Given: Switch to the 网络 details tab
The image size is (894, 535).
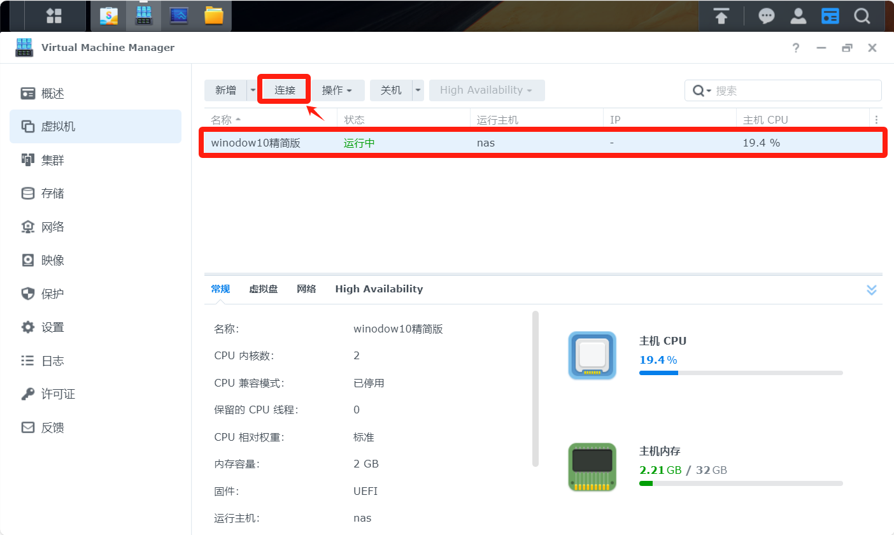Looking at the screenshot, I should (306, 289).
